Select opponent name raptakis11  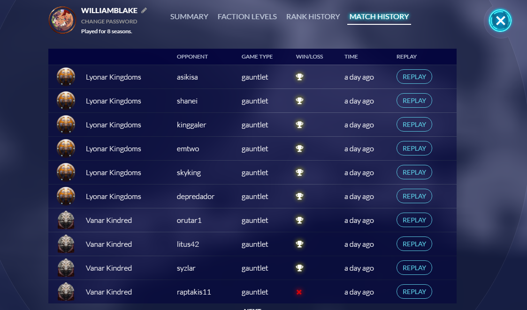click(194, 292)
